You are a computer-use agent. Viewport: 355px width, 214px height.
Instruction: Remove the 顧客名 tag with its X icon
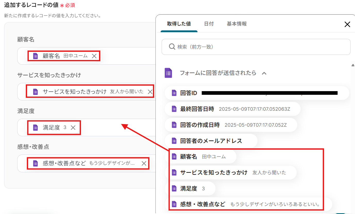pyautogui.click(x=94, y=56)
